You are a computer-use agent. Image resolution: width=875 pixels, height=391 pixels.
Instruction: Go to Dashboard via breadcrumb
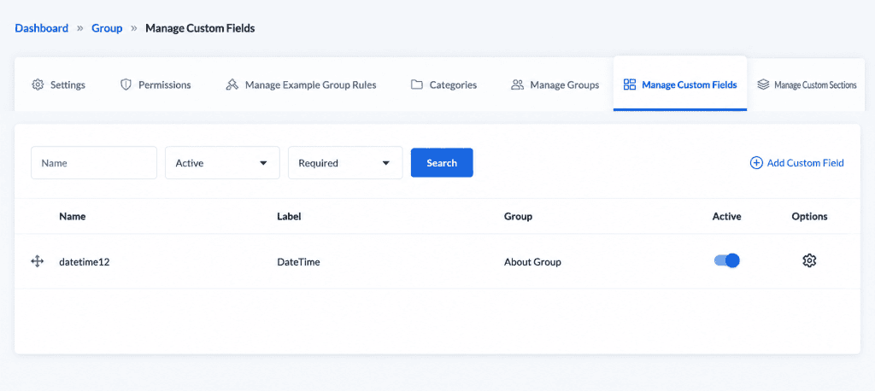click(42, 28)
